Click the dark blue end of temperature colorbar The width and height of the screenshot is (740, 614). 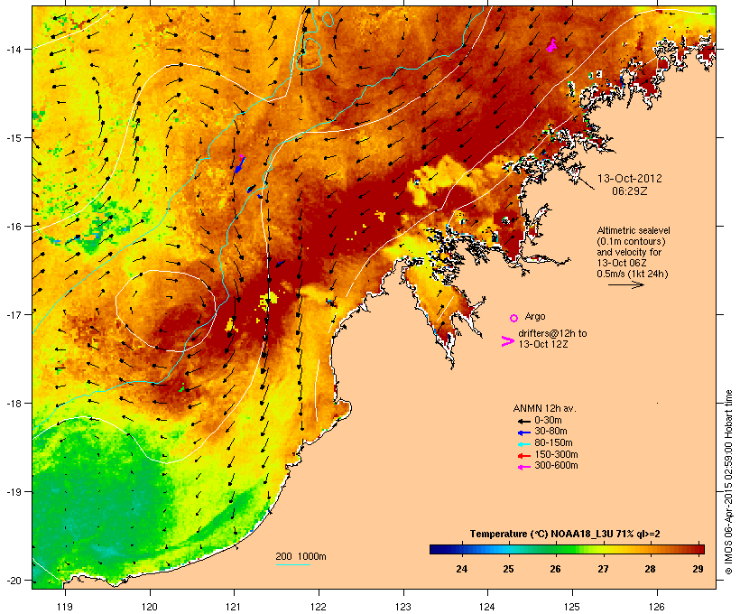[x=437, y=549]
